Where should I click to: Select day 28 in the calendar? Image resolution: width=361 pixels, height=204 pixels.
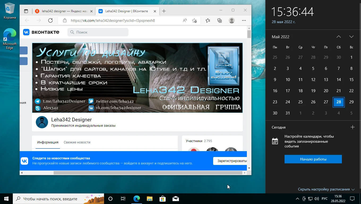pyautogui.click(x=339, y=102)
